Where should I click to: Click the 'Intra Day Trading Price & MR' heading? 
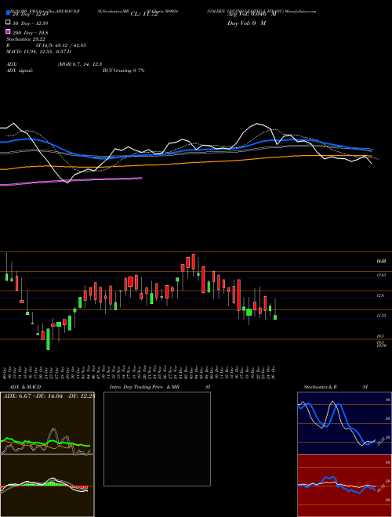click(x=144, y=387)
